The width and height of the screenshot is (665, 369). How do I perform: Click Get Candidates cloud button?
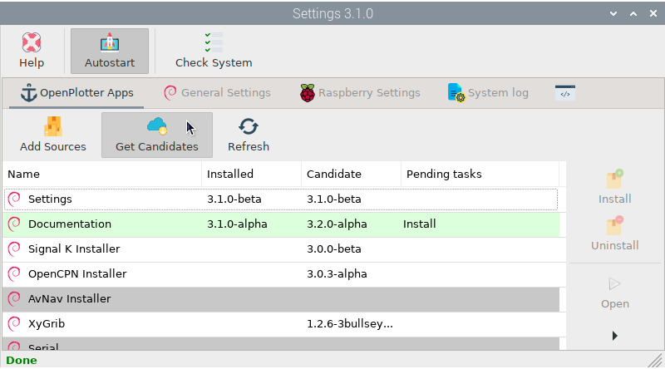click(x=157, y=135)
